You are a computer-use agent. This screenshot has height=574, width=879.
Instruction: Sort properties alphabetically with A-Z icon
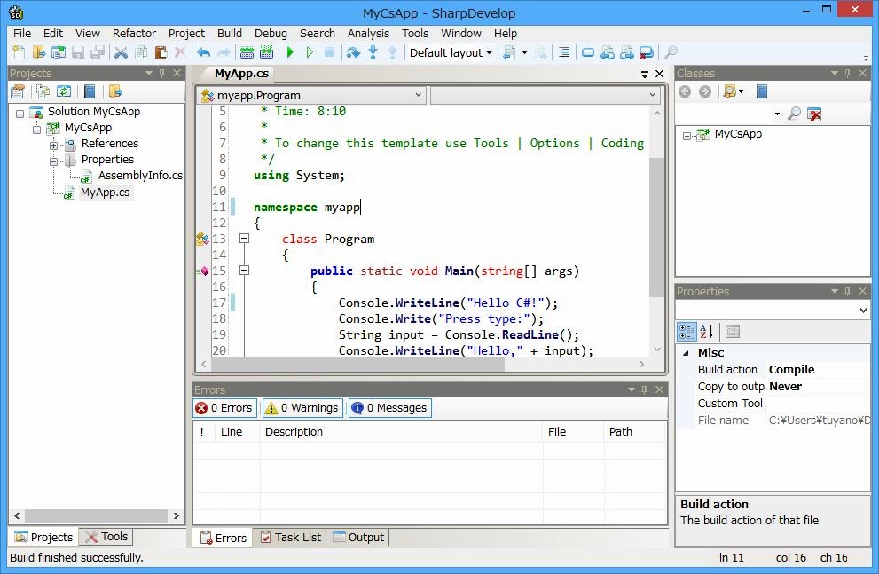[x=707, y=332]
